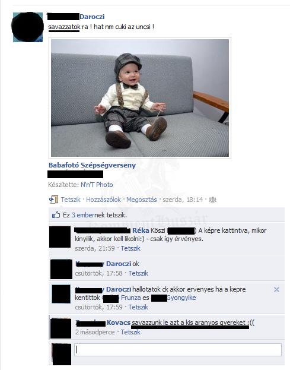Like Réka's comment with Tetszik
This screenshot has height=370, width=290.
click(x=130, y=248)
